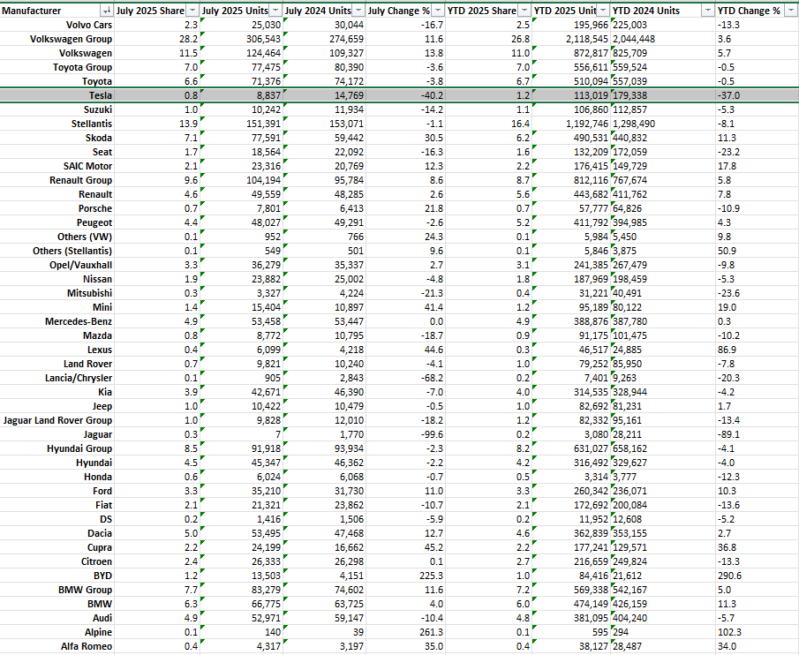Select Others (Stellantis) YTD change 50.9
The width and height of the screenshot is (799, 655).
(757, 251)
